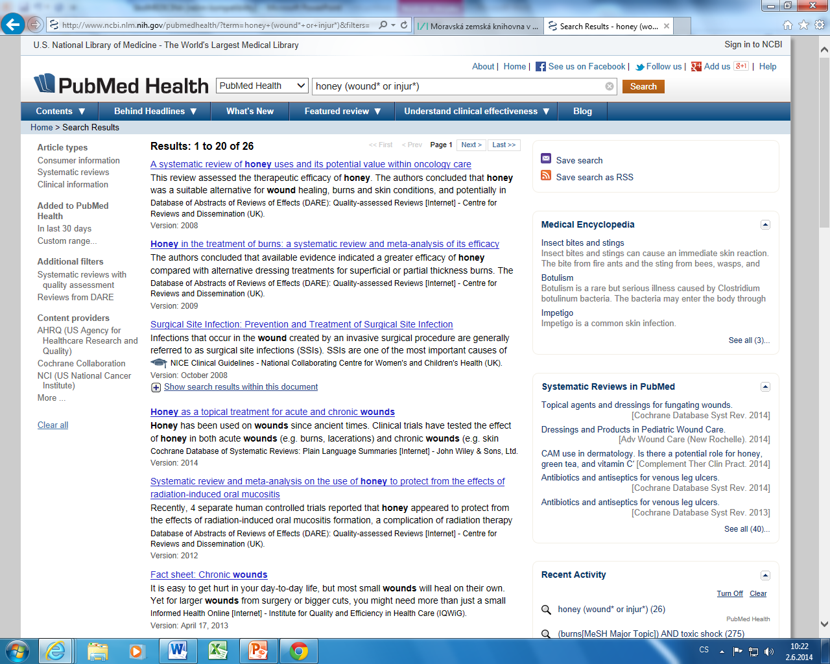
Task: Filter by Systematic reviews article type
Action: [x=73, y=172]
